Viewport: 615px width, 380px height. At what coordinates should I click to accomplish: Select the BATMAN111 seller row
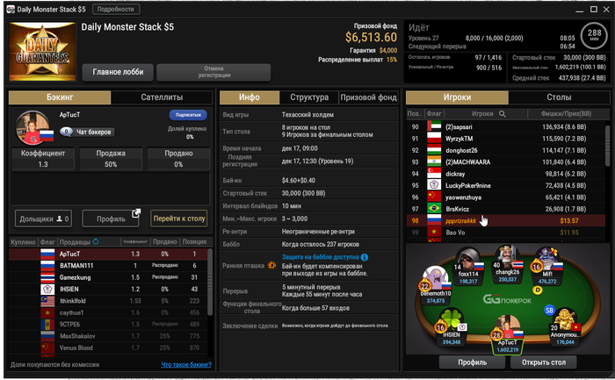click(108, 266)
